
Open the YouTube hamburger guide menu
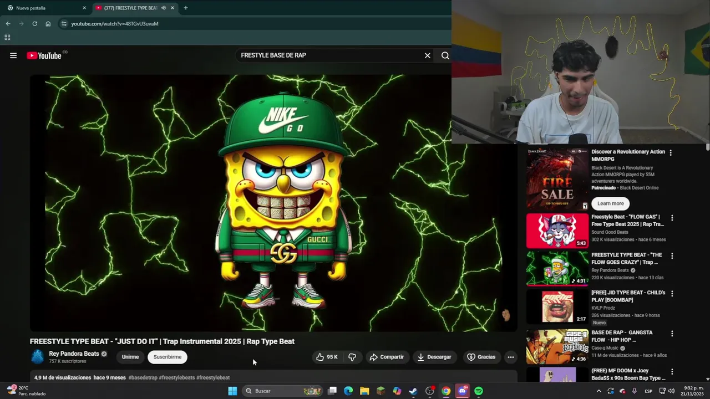[x=13, y=55]
